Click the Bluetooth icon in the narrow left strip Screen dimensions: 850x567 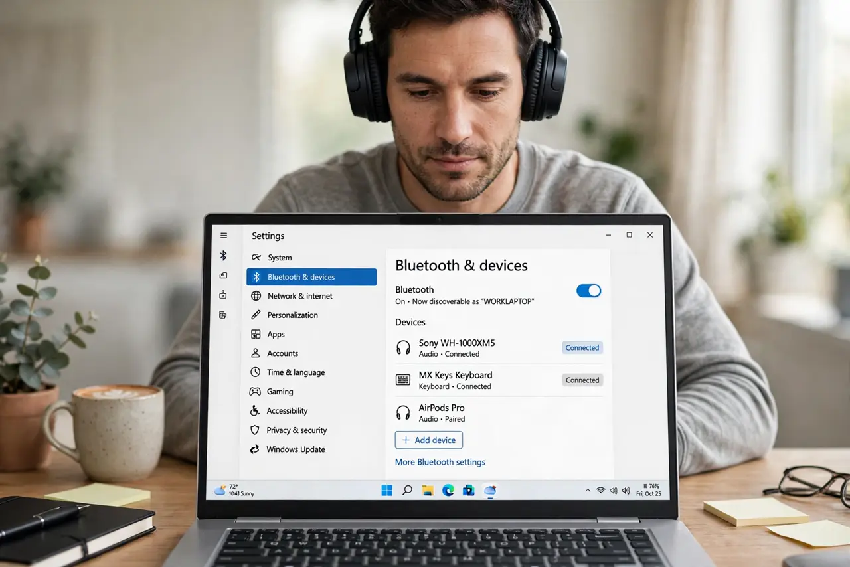(224, 256)
